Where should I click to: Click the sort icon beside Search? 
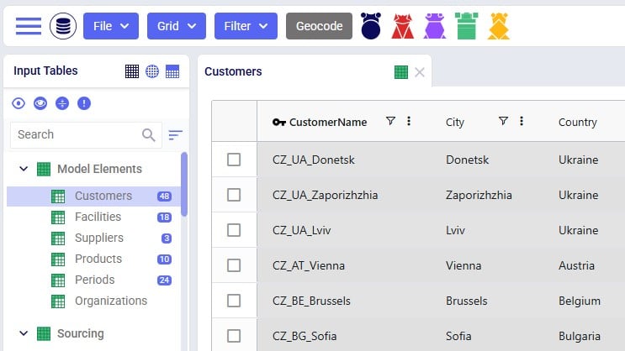pyautogui.click(x=175, y=134)
